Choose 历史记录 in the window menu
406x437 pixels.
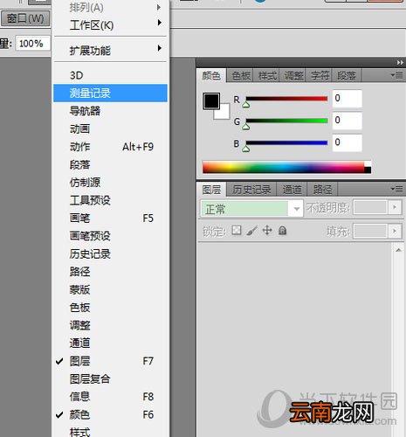point(110,253)
